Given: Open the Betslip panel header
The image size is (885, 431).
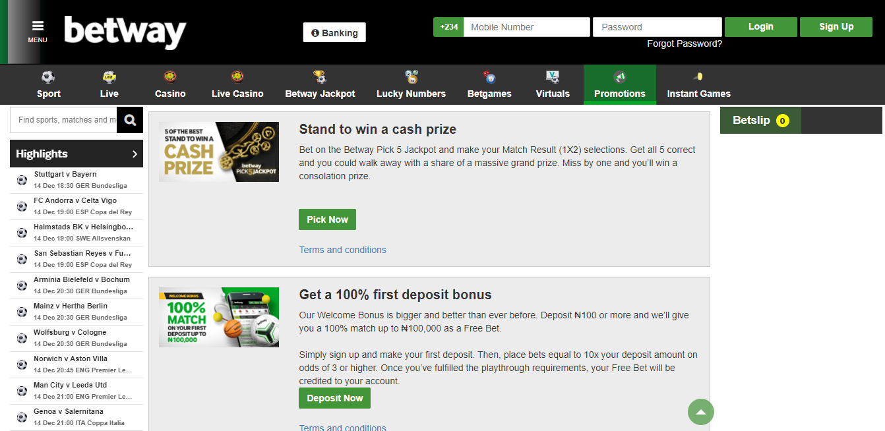Looking at the screenshot, I should pyautogui.click(x=760, y=121).
